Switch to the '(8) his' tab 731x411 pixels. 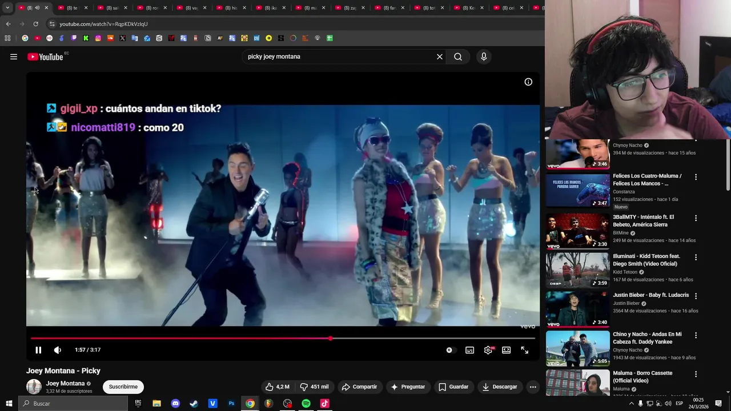click(x=231, y=8)
